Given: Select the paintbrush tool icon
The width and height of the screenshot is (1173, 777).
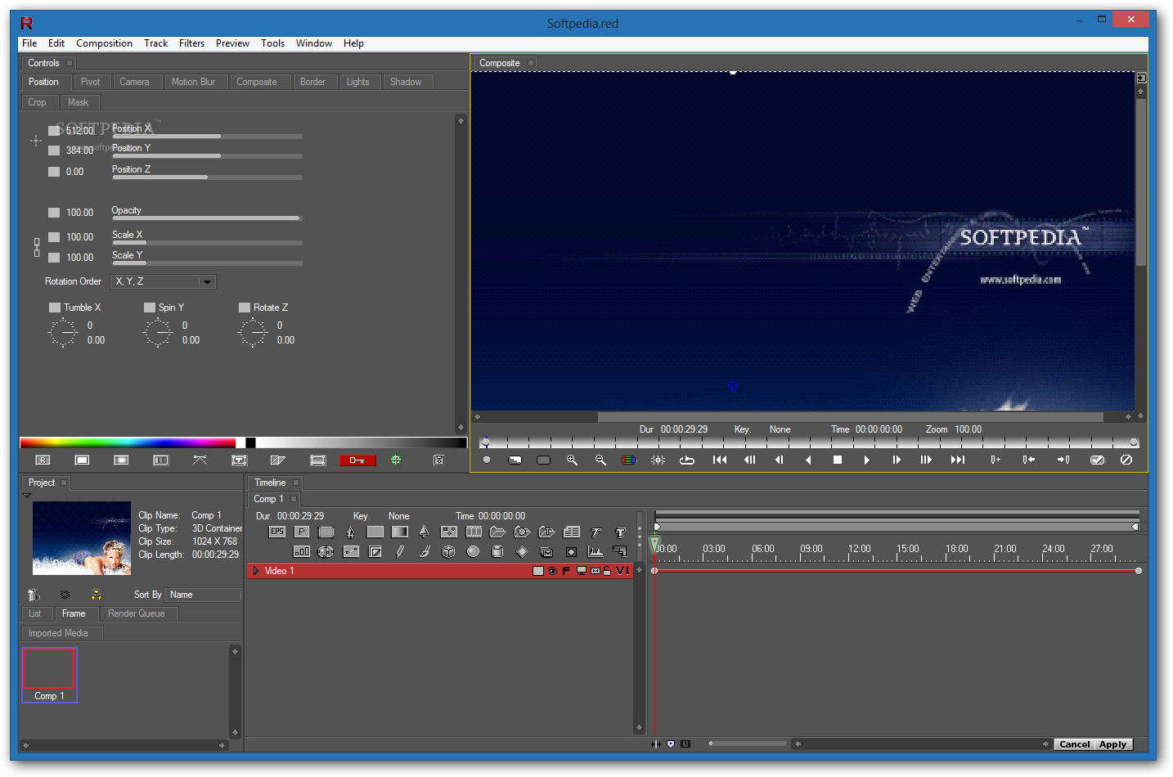Looking at the screenshot, I should coord(425,551).
